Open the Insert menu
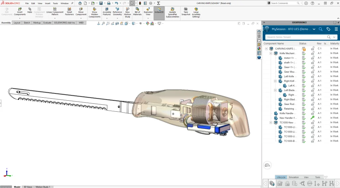This screenshot has width=340, height=188. coord(48,3)
